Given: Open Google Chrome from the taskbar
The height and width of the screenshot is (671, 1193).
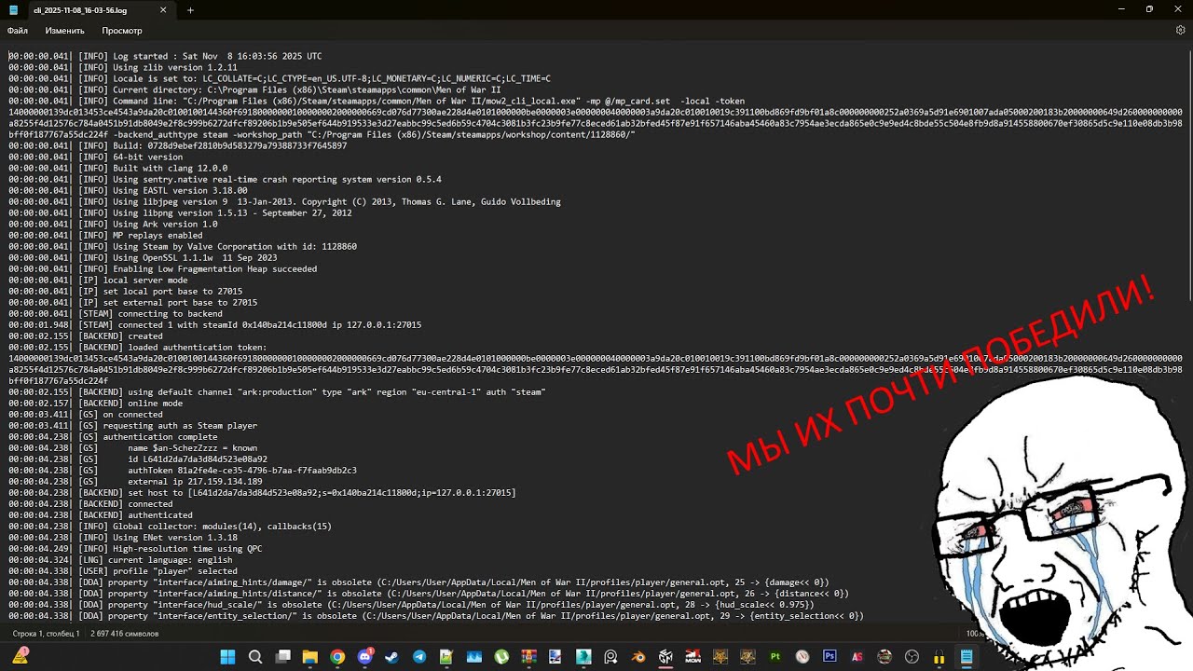Looking at the screenshot, I should tap(337, 657).
